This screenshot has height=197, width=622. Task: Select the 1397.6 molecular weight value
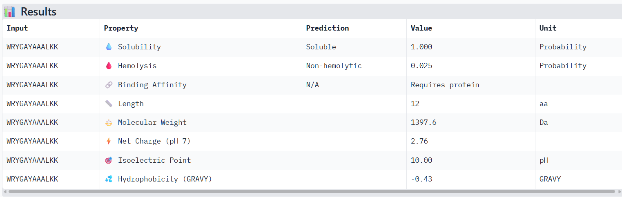(x=424, y=122)
